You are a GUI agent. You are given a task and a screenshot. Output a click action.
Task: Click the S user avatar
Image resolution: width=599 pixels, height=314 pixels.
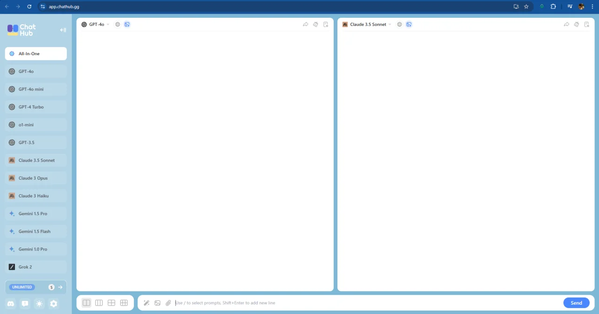tap(51, 287)
